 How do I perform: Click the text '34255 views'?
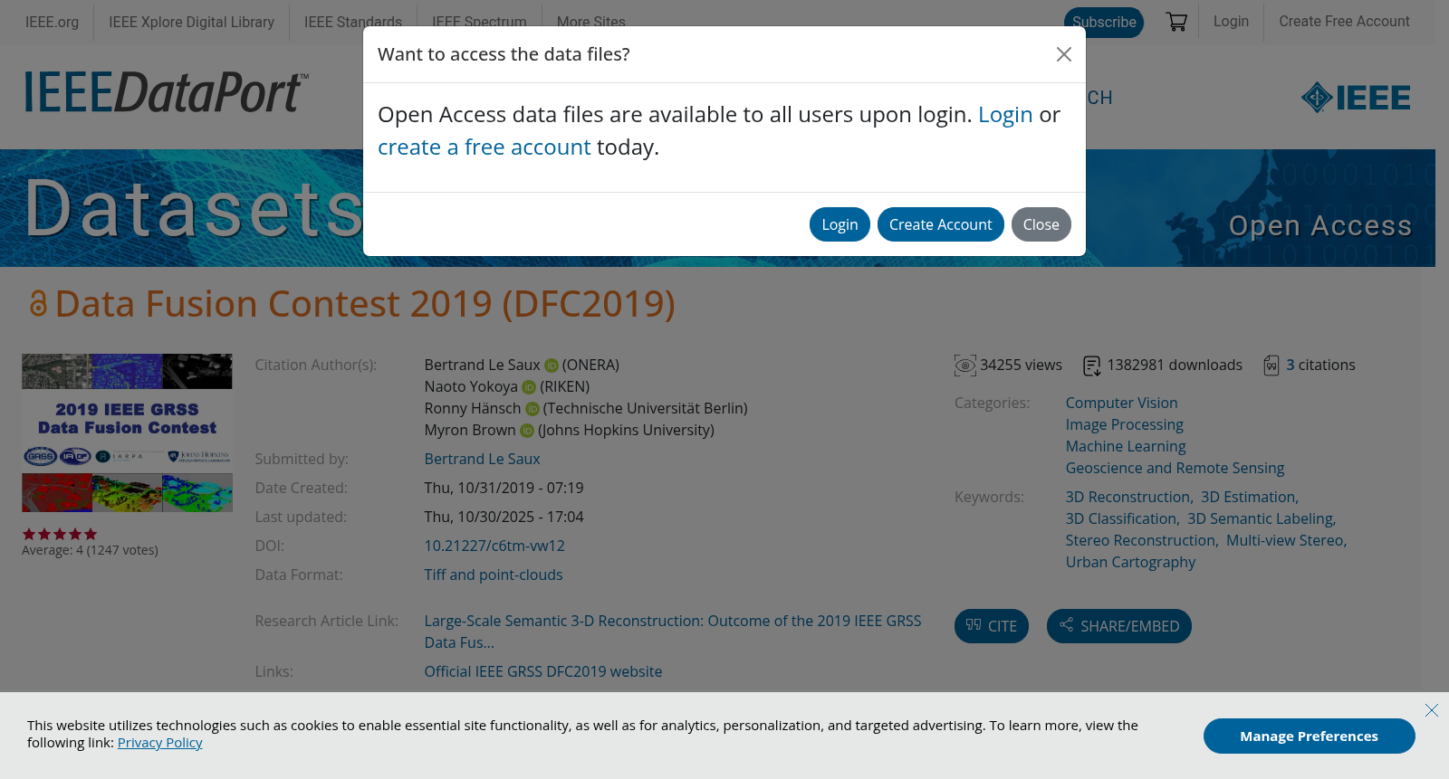click(1021, 366)
